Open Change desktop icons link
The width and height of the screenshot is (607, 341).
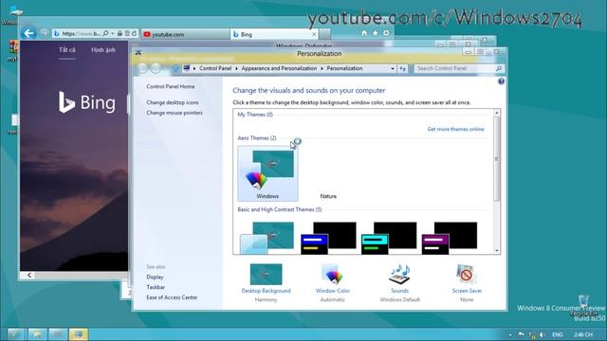click(x=173, y=102)
